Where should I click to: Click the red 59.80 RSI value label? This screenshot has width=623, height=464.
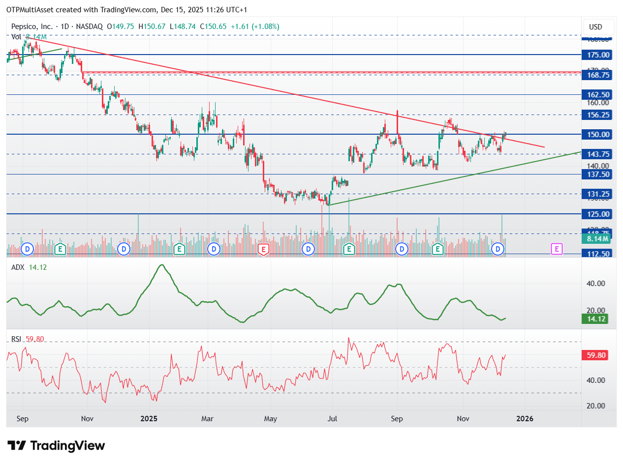pos(595,355)
